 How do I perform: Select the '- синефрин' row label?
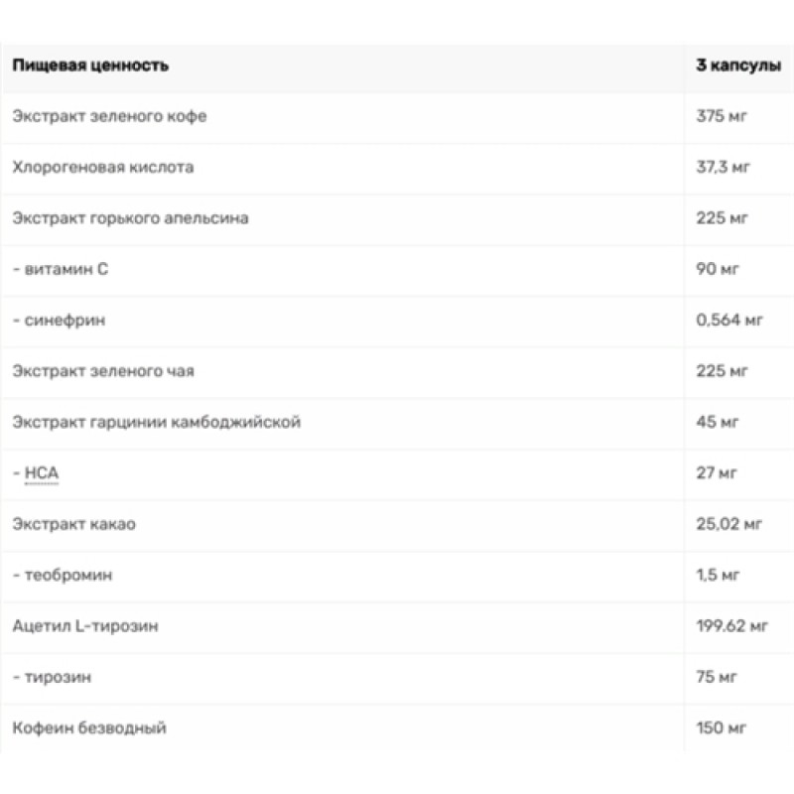click(59, 321)
